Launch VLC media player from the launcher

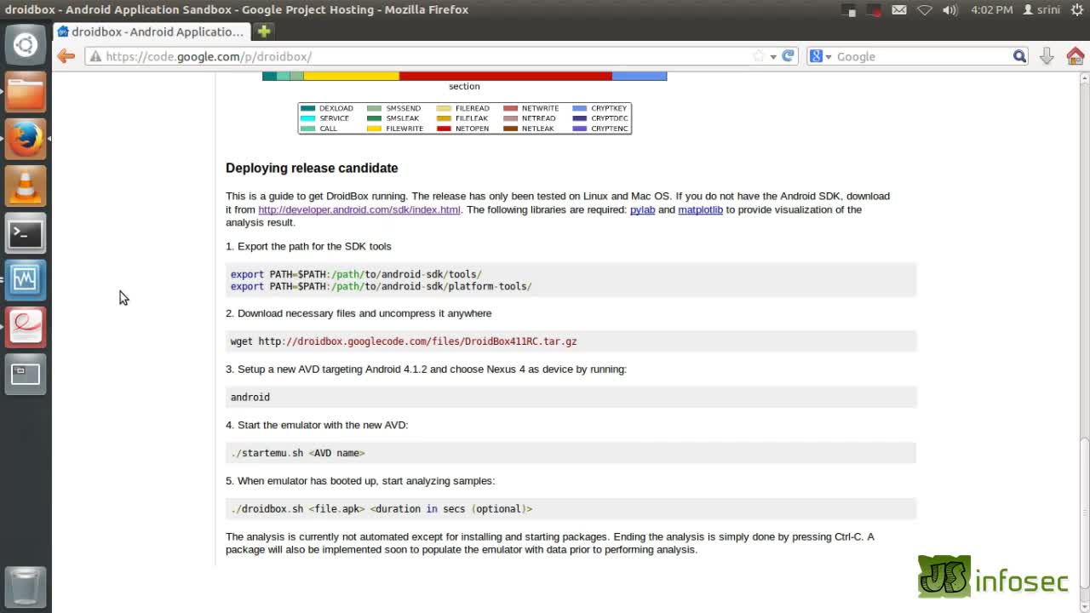pos(26,186)
